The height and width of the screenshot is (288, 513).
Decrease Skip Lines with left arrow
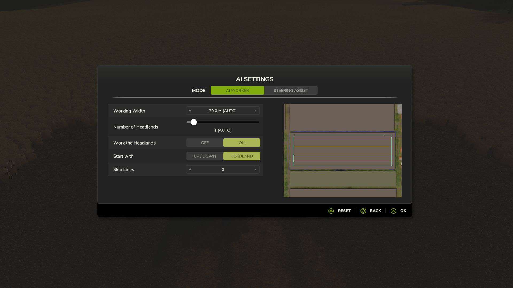point(190,169)
